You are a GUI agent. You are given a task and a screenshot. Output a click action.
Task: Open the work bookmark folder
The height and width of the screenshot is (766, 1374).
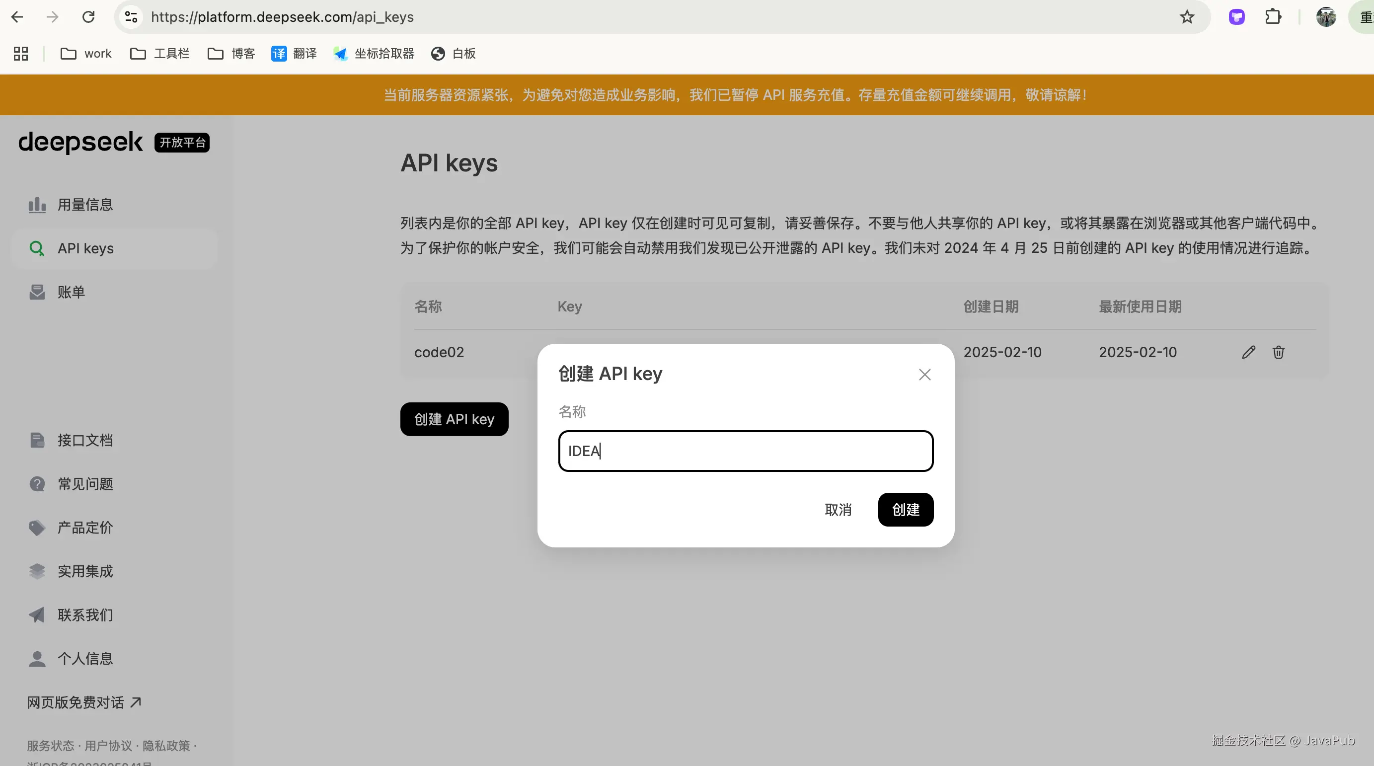pos(86,53)
